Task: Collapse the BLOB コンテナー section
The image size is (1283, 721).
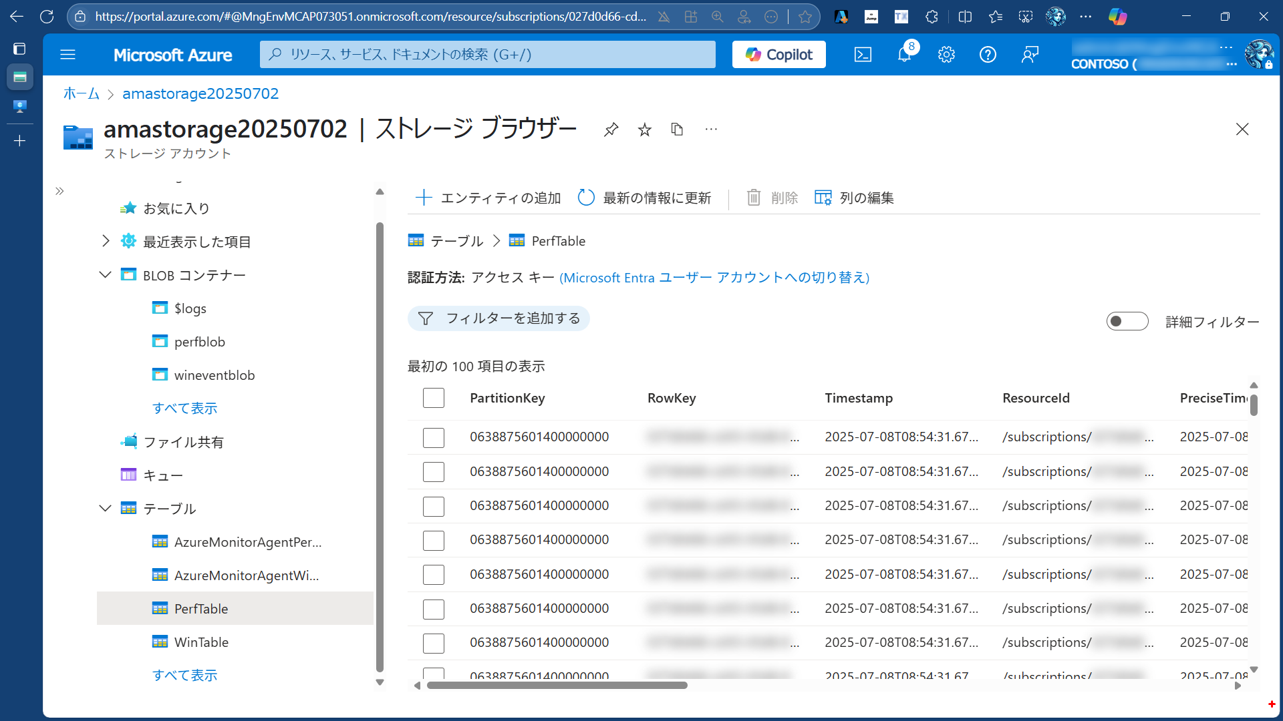Action: tap(105, 274)
